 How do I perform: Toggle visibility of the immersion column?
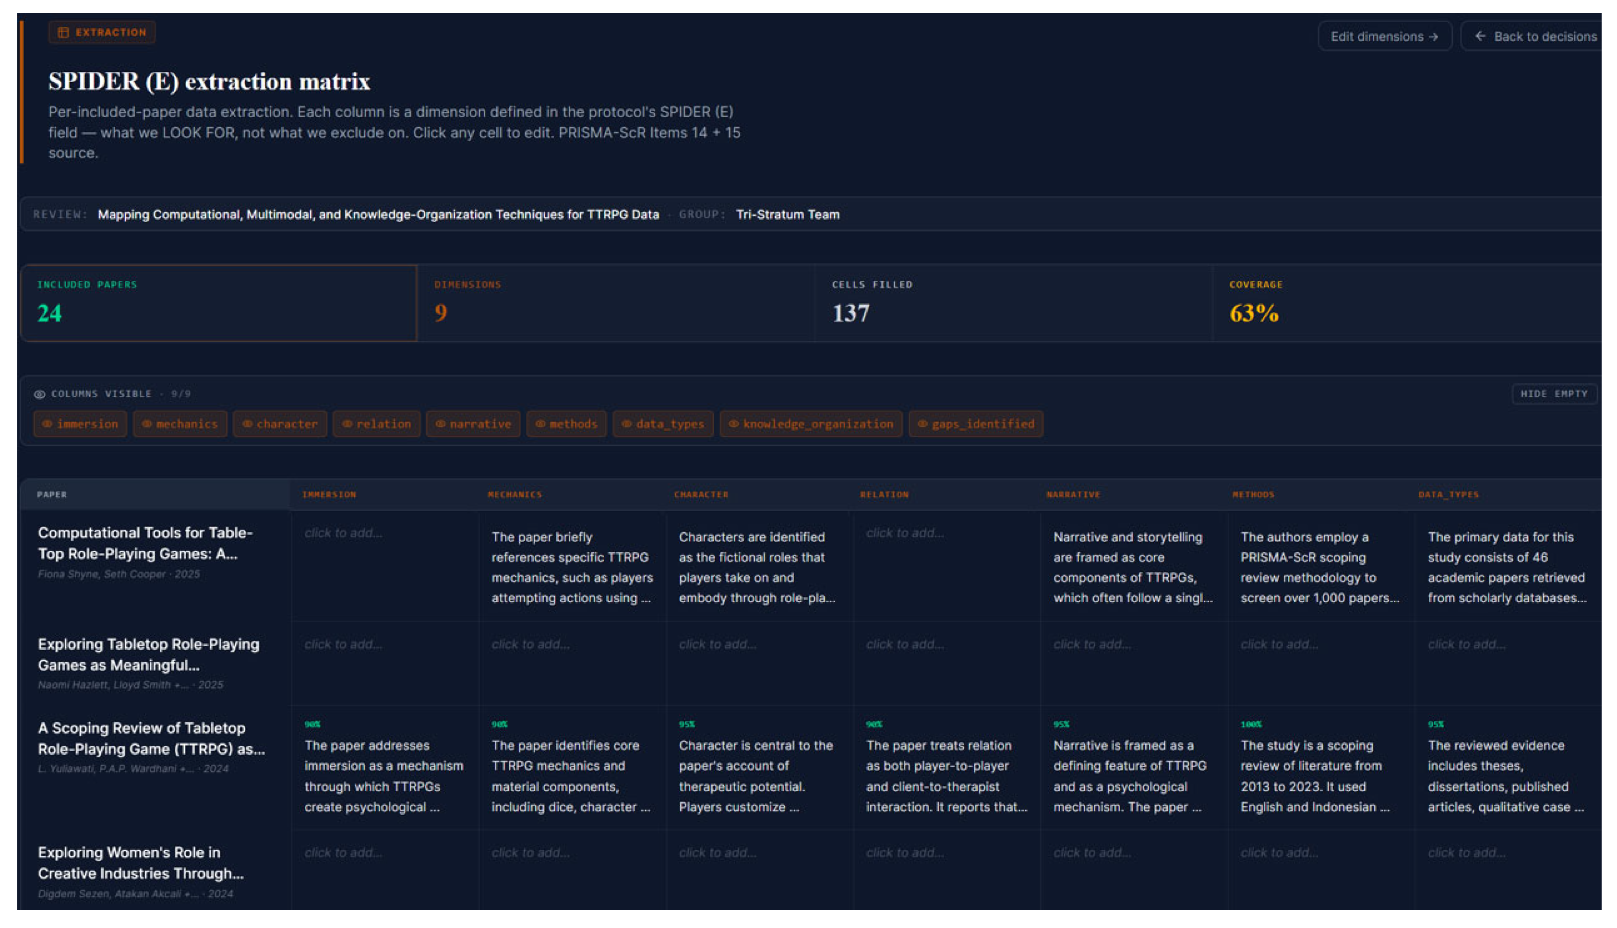(80, 424)
